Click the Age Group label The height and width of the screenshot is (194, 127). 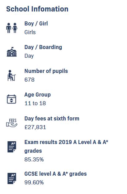pyautogui.click(x=37, y=95)
